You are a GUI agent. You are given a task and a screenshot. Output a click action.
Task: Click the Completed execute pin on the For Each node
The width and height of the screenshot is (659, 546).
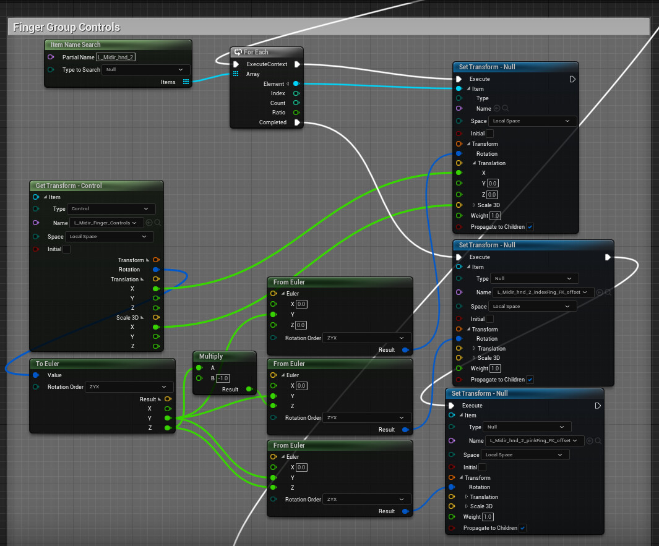298,122
